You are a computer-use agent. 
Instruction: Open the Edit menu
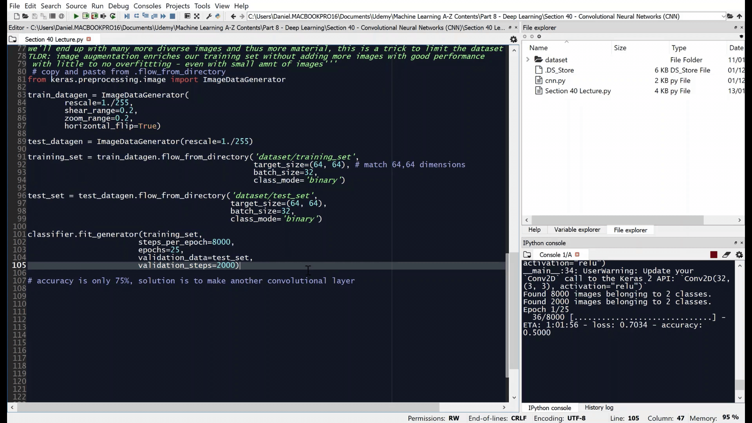[x=30, y=6]
